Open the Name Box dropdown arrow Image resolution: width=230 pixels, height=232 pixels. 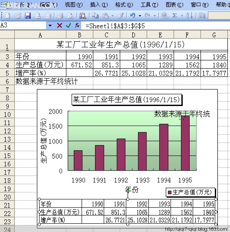coord(50,26)
